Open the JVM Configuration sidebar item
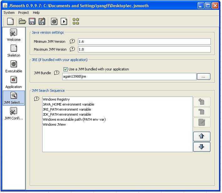222x193 pixels. (13, 114)
